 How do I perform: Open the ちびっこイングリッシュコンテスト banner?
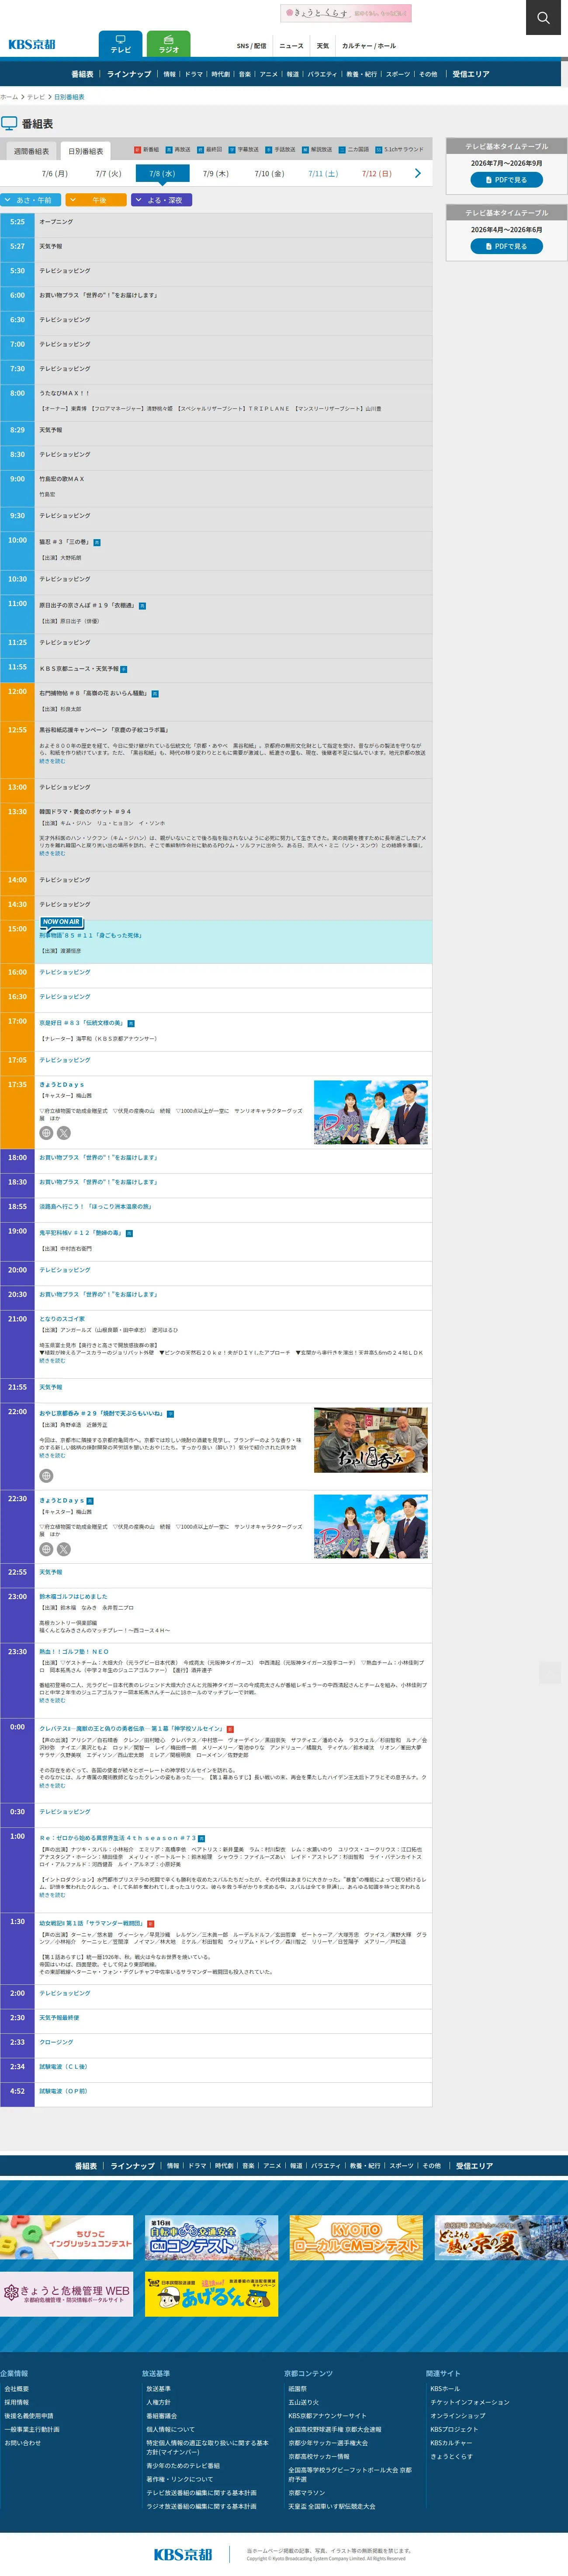pyautogui.click(x=67, y=2238)
